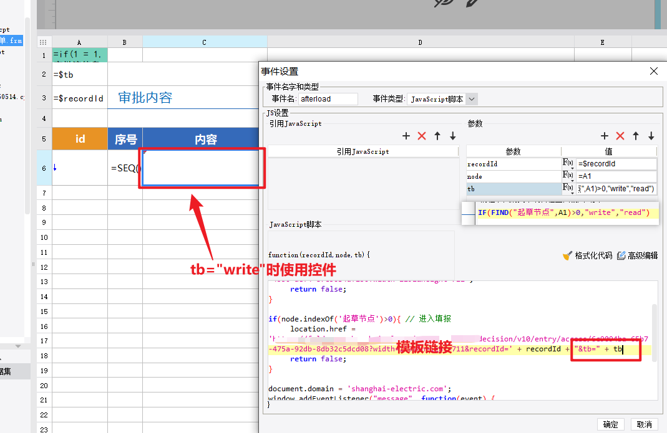Open formula type selector for tb parameter
Screen dimensions: 667x433
tap(568, 189)
